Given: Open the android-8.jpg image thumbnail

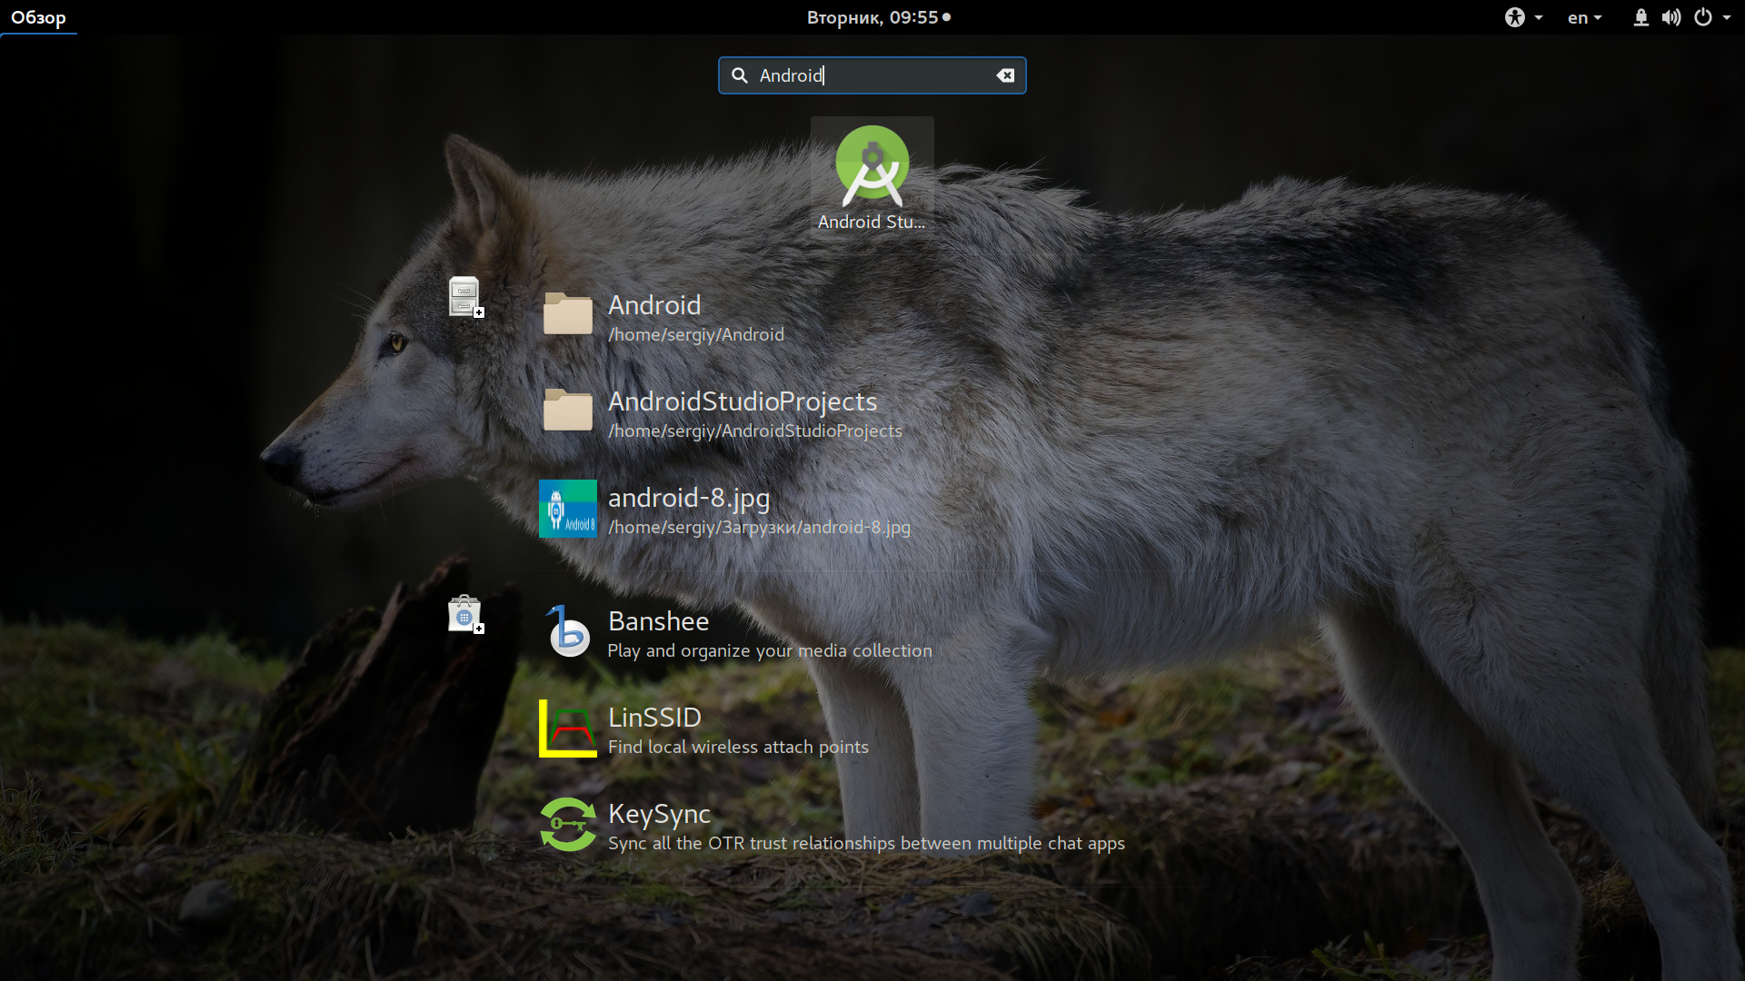Looking at the screenshot, I should click(x=568, y=509).
